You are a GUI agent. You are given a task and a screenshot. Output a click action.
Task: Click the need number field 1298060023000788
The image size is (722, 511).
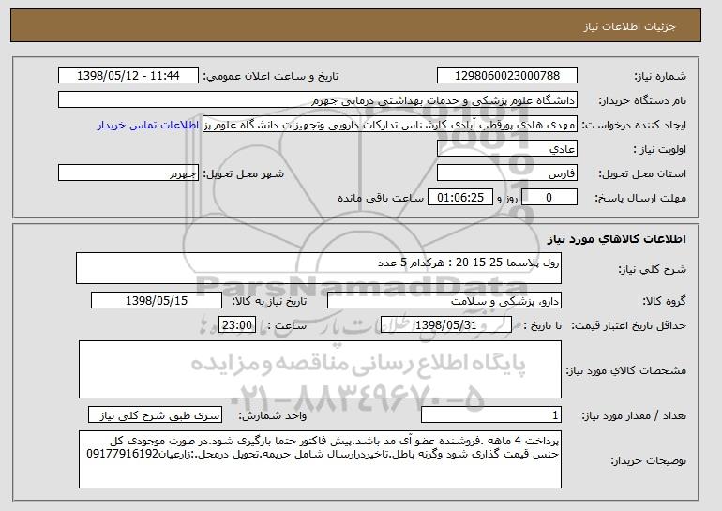pyautogui.click(x=507, y=76)
